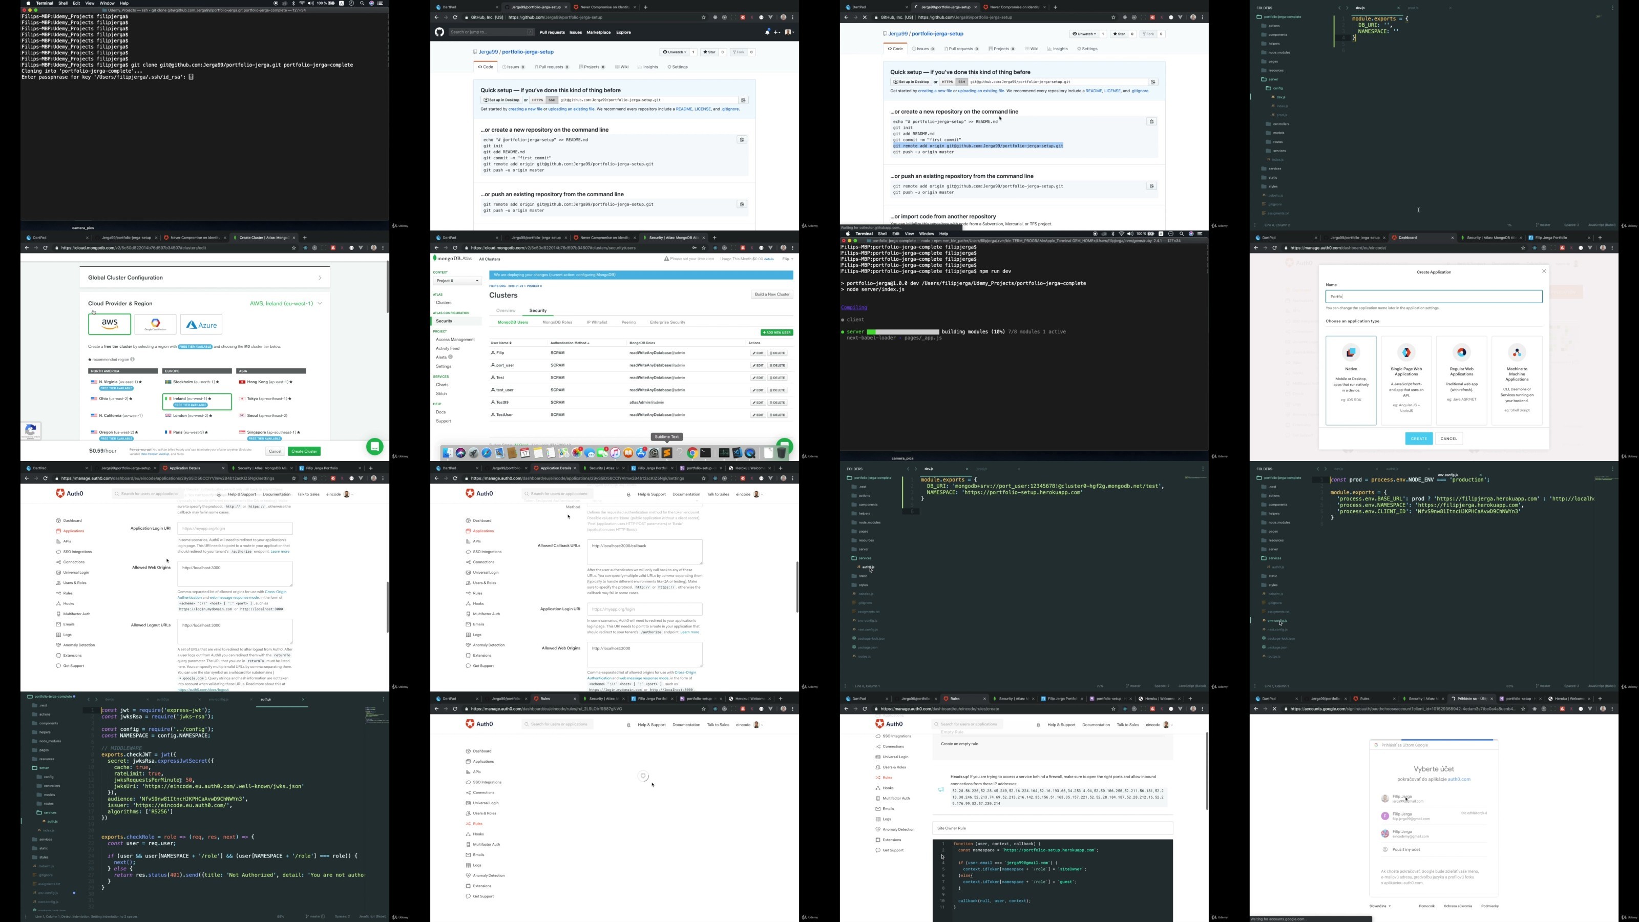Collapse the Cloud Provider & Region section
1639x922 pixels.
pyautogui.click(x=320, y=304)
